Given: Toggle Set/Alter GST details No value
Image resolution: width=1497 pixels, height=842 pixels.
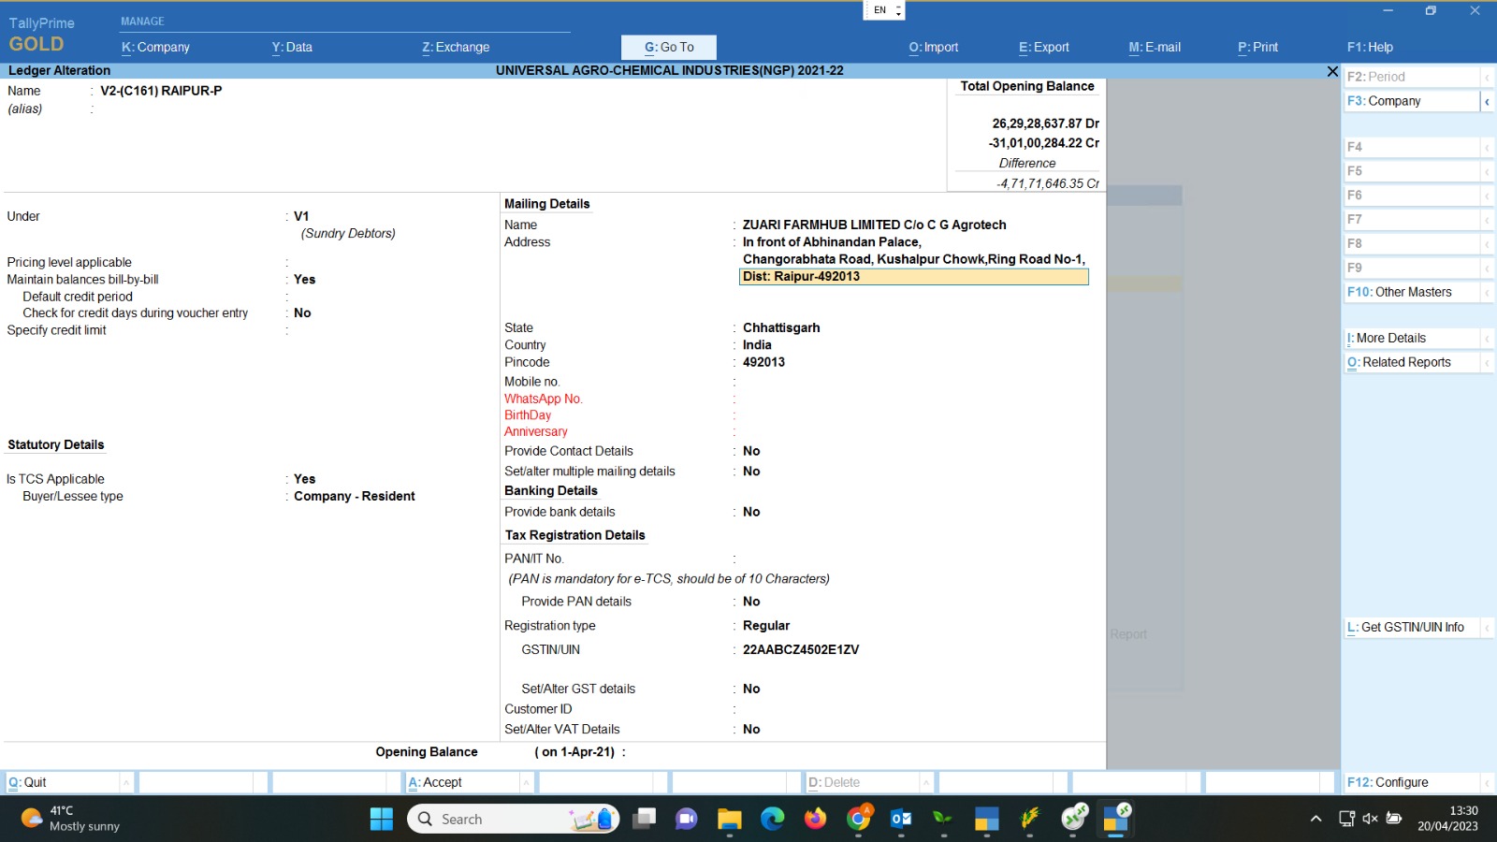Looking at the screenshot, I should [751, 689].
